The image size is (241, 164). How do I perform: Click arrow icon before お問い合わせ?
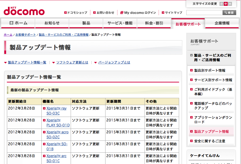pos(95,13)
